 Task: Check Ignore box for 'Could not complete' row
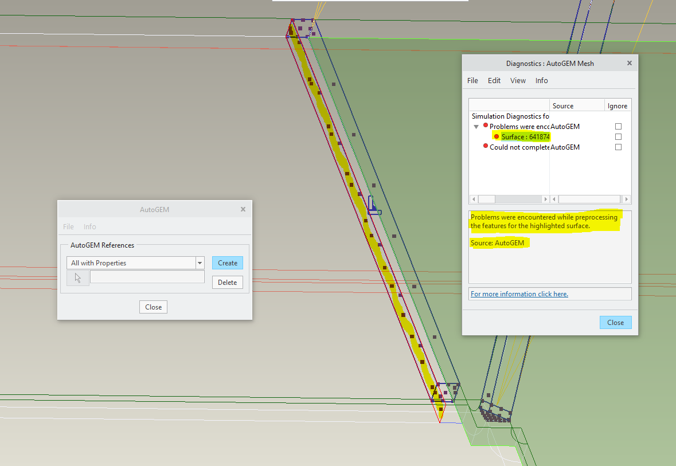pos(618,147)
